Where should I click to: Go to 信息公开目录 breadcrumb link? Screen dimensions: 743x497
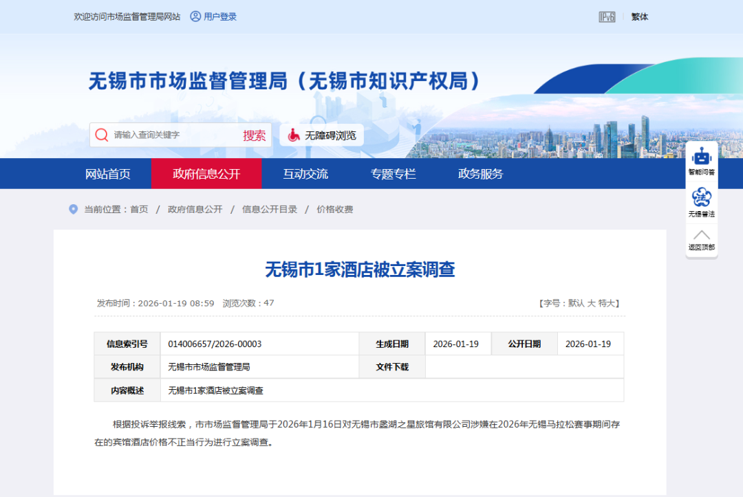point(270,209)
